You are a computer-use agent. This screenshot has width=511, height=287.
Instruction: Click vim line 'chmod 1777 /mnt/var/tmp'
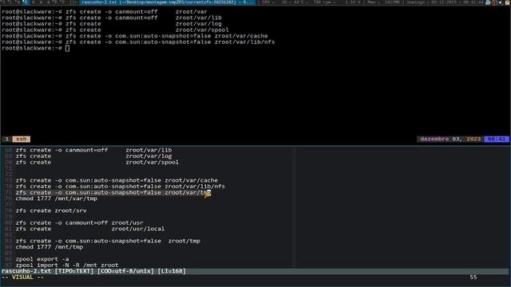tap(57, 199)
